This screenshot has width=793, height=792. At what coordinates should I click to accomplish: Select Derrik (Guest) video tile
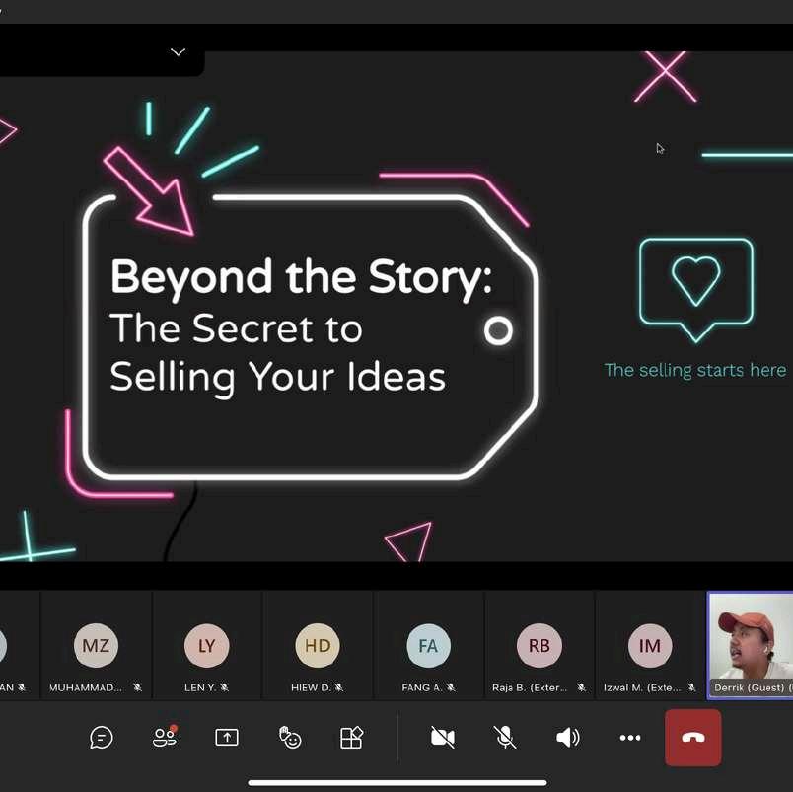[751, 646]
